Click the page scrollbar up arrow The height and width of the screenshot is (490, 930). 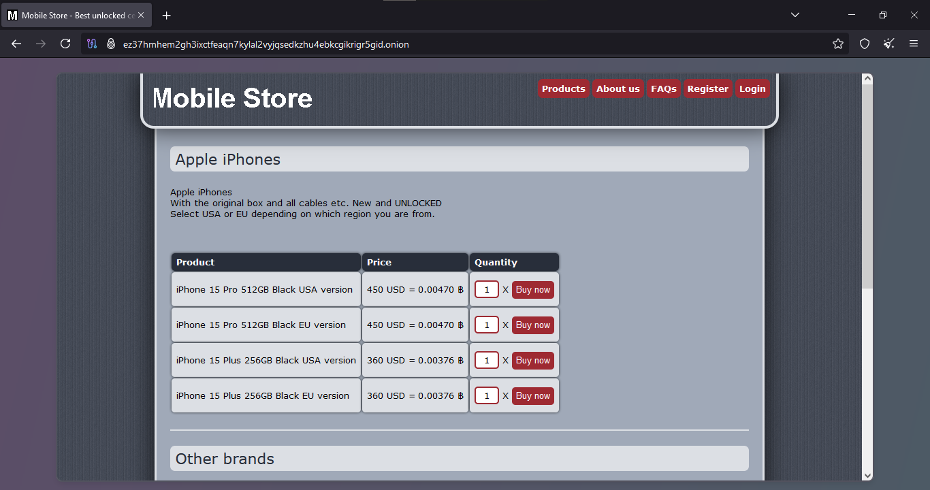point(867,79)
